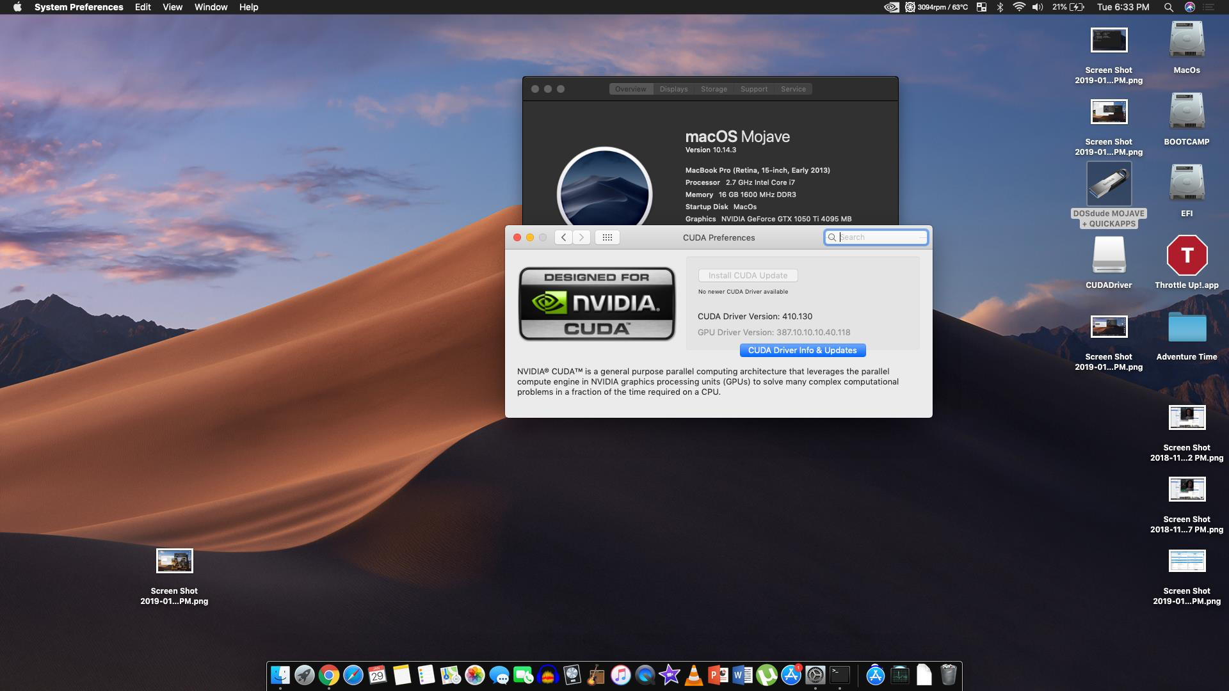The image size is (1229, 691).
Task: Click the BOOTCAMP drive icon
Action: tap(1186, 112)
